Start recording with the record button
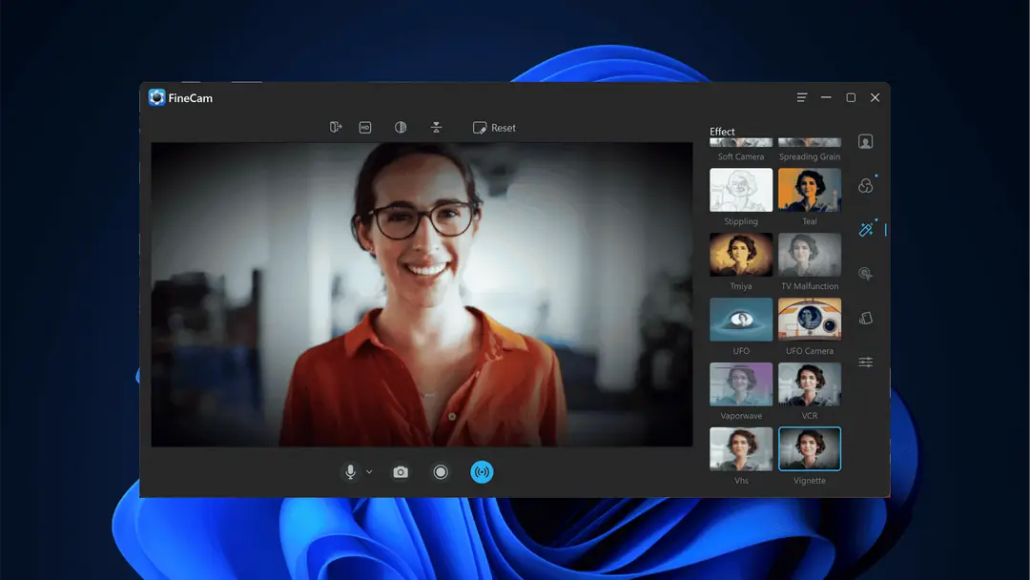The height and width of the screenshot is (580, 1030). pyautogui.click(x=441, y=471)
